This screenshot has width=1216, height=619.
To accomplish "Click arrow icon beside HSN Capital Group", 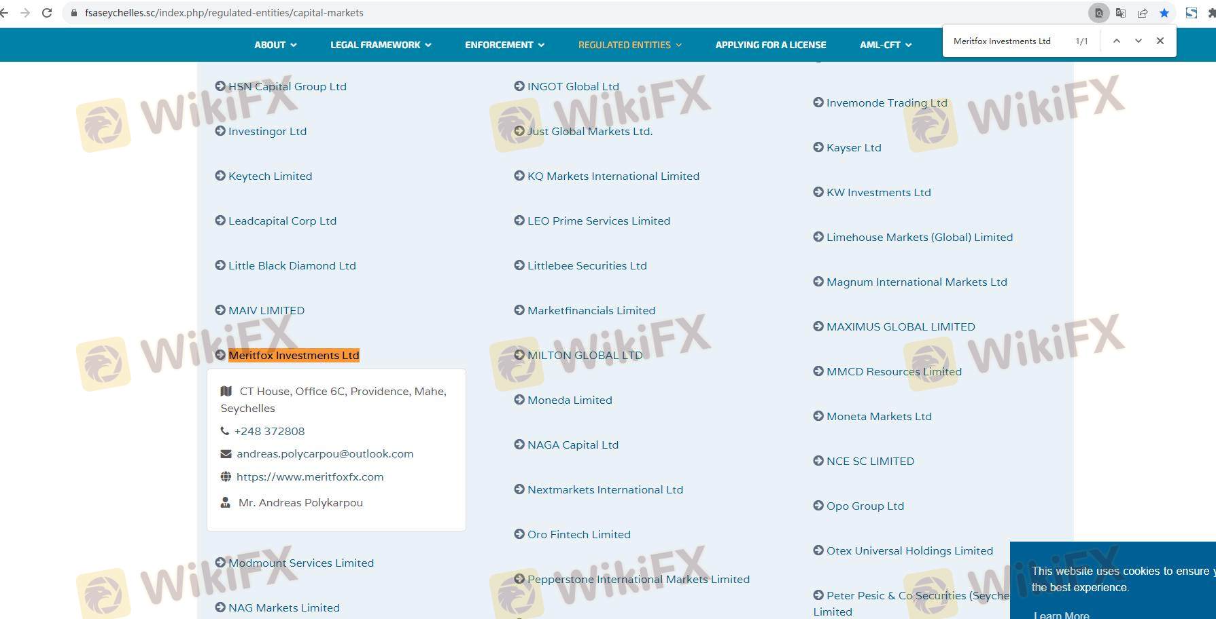I will click(220, 86).
